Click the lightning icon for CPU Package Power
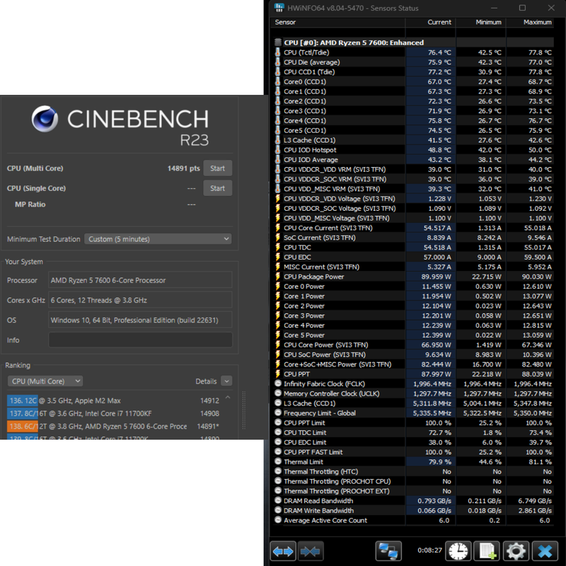 click(x=277, y=277)
